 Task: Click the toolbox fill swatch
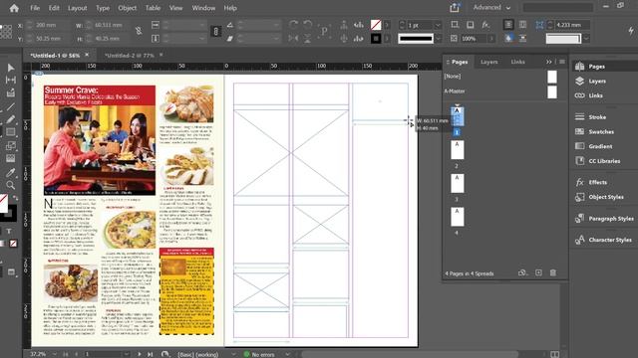[x=3, y=203]
